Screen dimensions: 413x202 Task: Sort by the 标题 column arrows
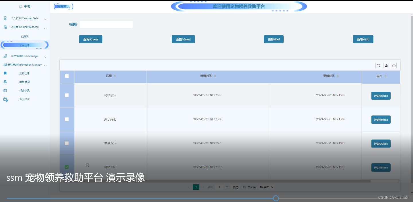pos(115,76)
